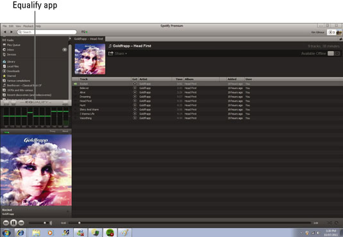The image size is (343, 237).
Task: Adjust the volume slider
Action: 38,223
